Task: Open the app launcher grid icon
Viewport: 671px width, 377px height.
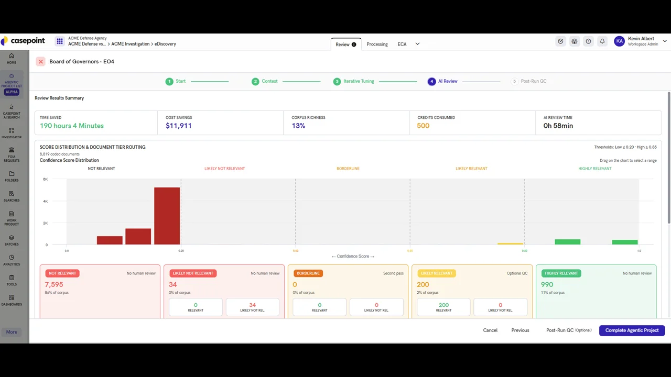Action: 60,41
